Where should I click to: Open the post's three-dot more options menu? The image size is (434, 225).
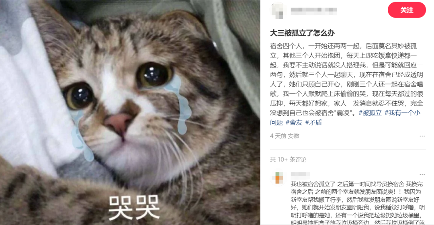click(x=422, y=136)
